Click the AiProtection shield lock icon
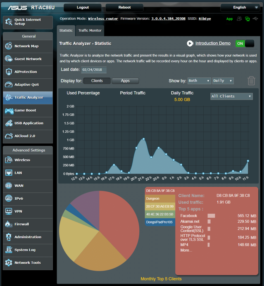Viewport: 264px width, 286px height. pos(9,72)
